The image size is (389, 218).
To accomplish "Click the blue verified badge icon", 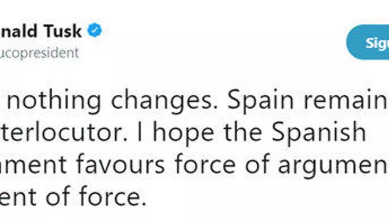I will [x=95, y=31].
